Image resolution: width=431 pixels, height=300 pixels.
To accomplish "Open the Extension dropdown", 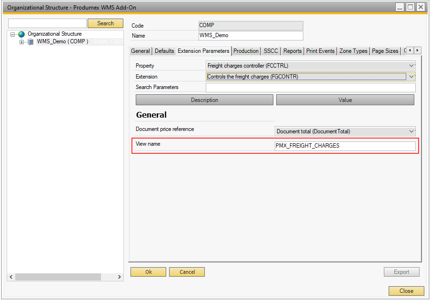I will 411,76.
